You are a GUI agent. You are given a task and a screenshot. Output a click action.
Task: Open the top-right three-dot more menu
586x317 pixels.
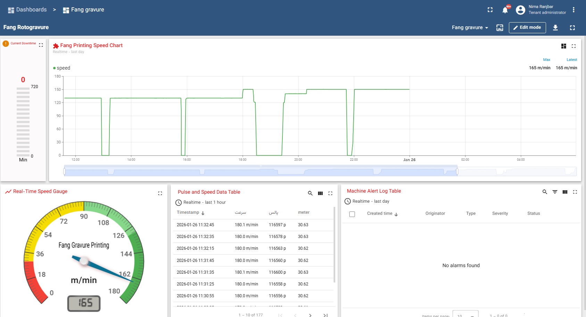pyautogui.click(x=573, y=10)
